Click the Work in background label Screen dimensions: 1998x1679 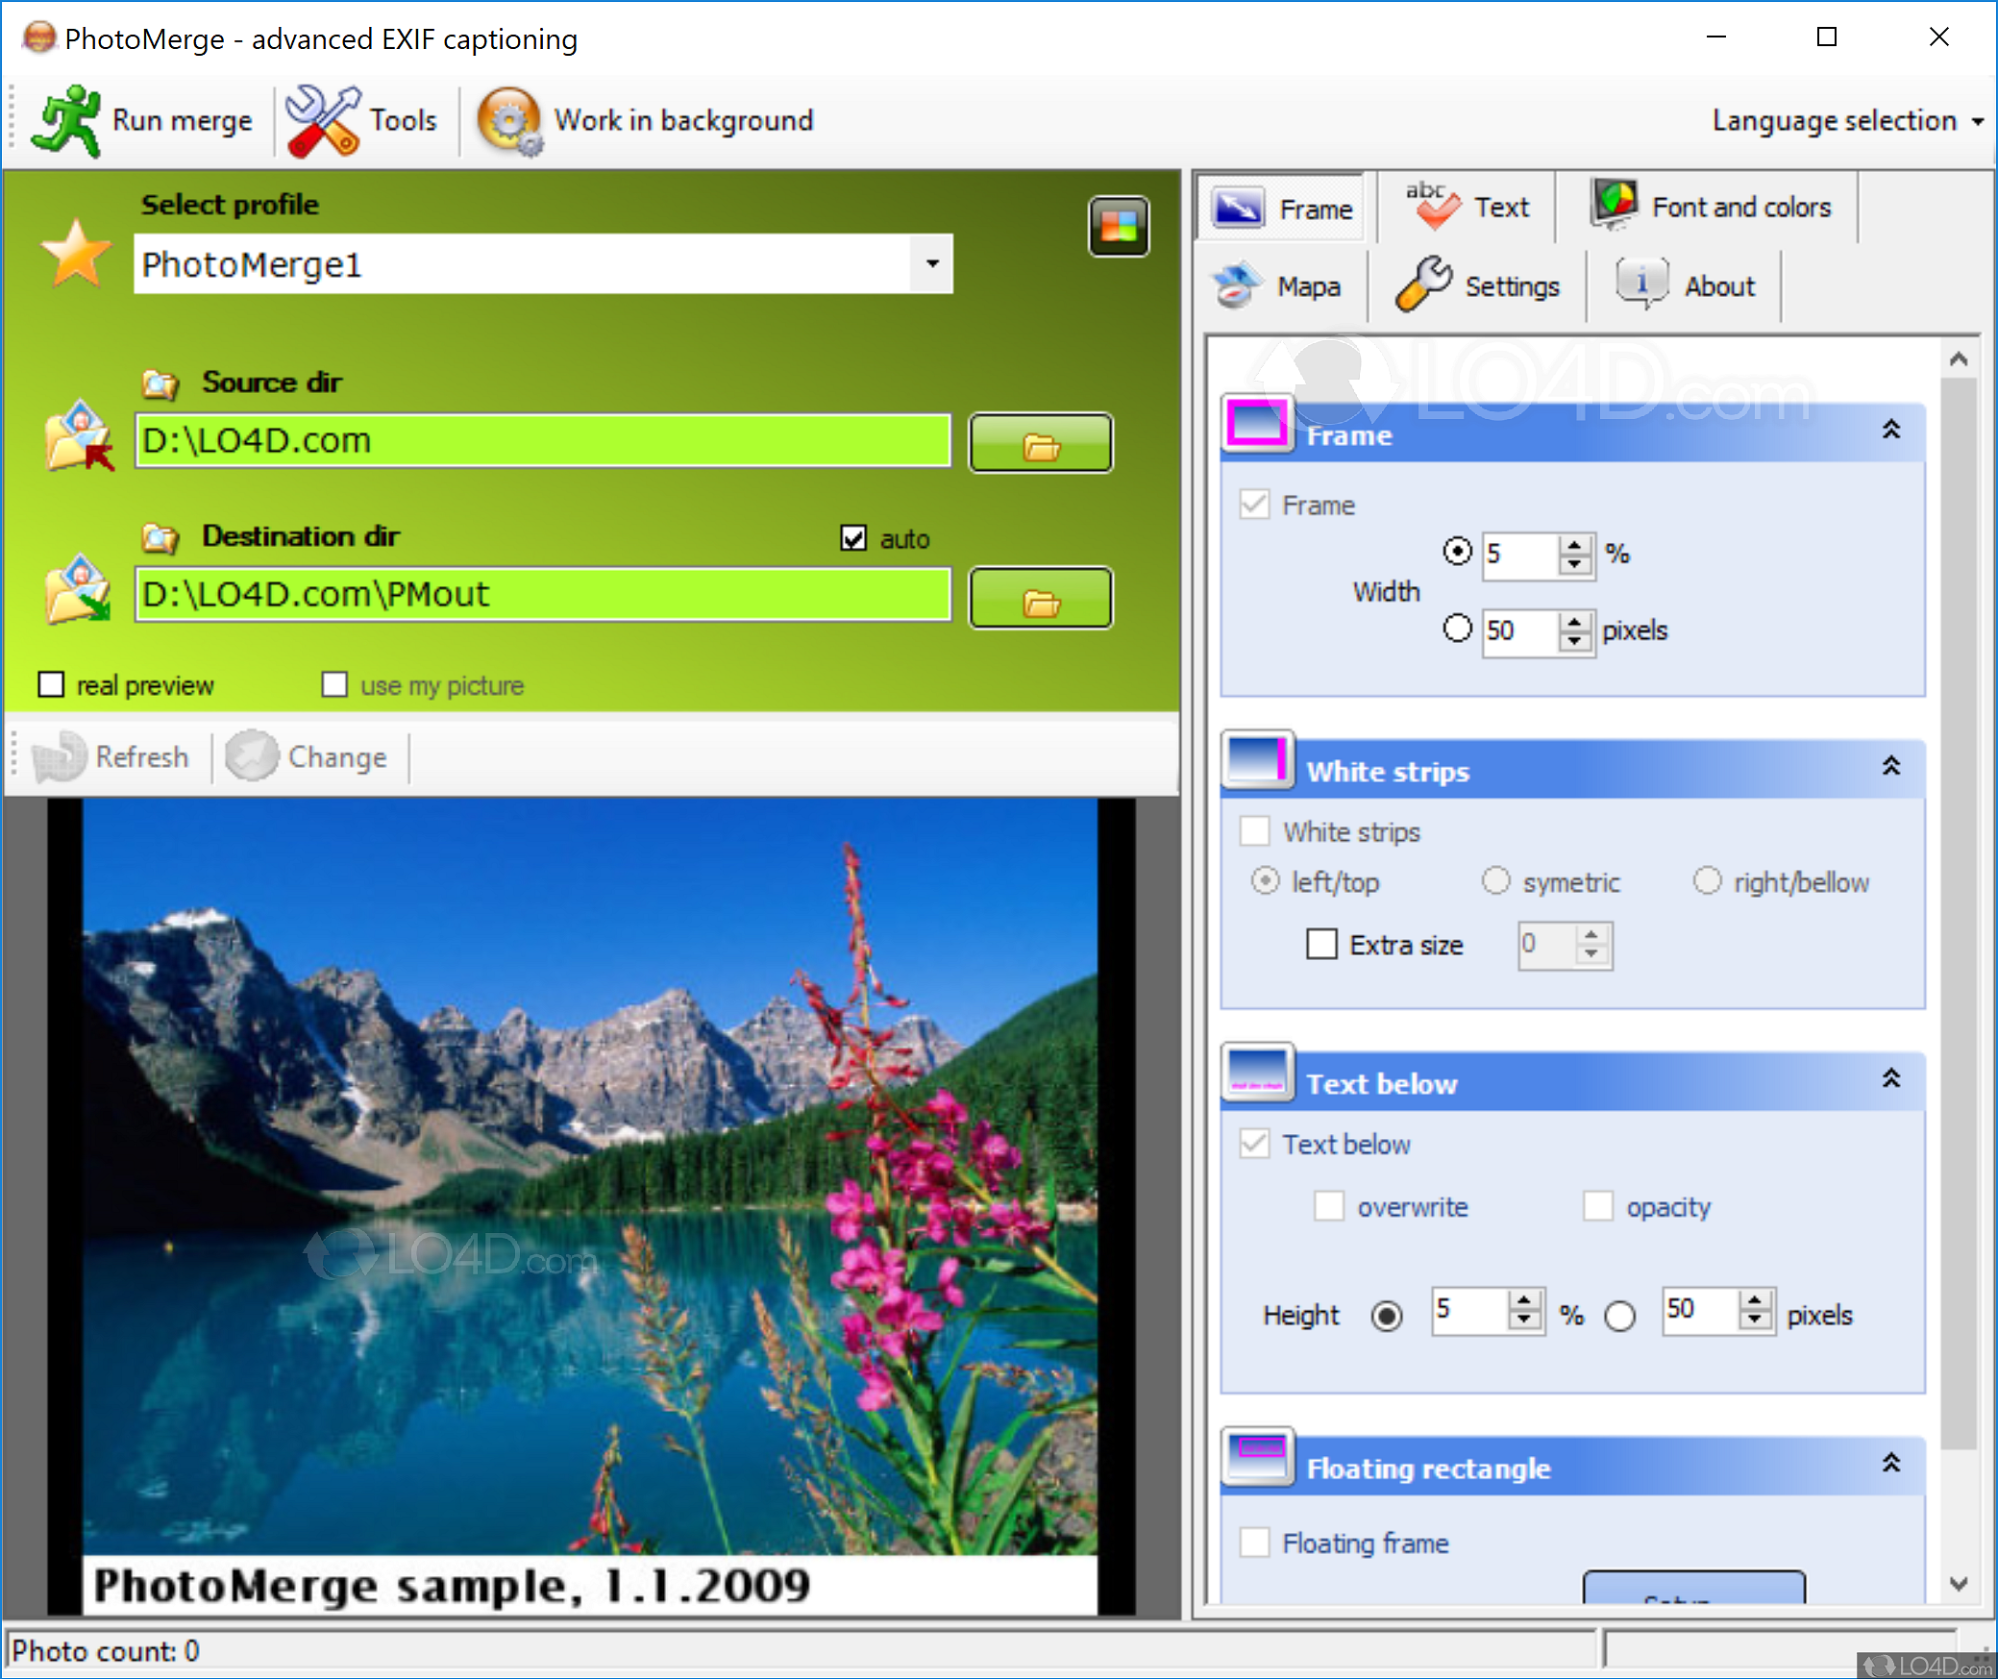pos(683,121)
